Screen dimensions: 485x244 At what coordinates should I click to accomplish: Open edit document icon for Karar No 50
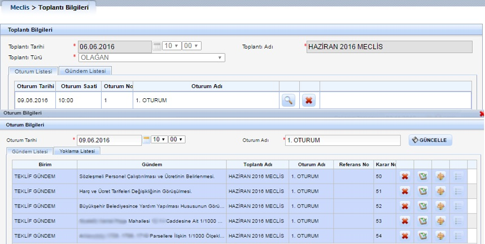(x=422, y=176)
